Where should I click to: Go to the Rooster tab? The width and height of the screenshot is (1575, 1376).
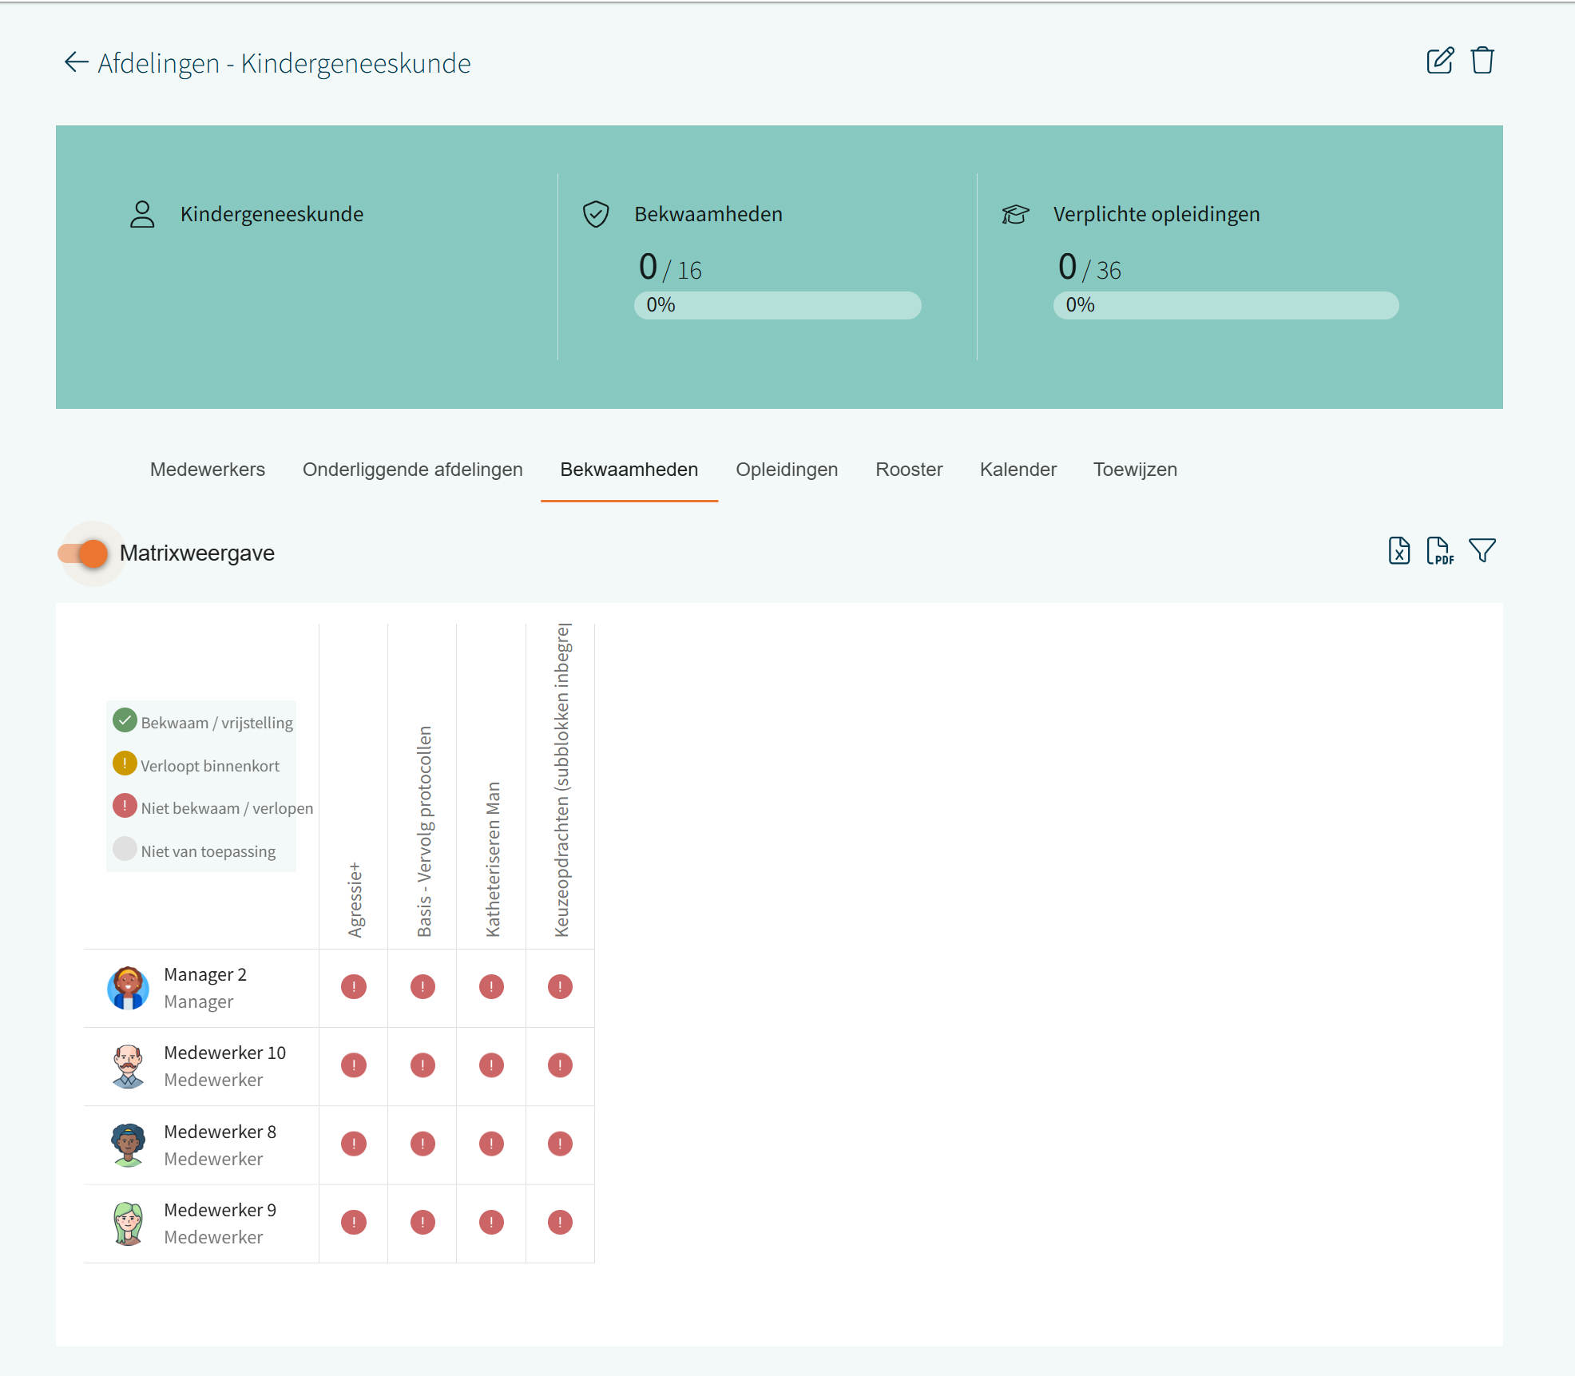click(x=909, y=470)
